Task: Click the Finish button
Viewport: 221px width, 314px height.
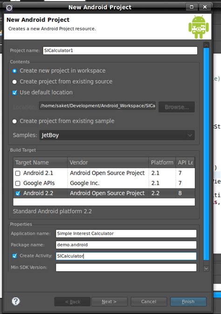Action: point(188,301)
